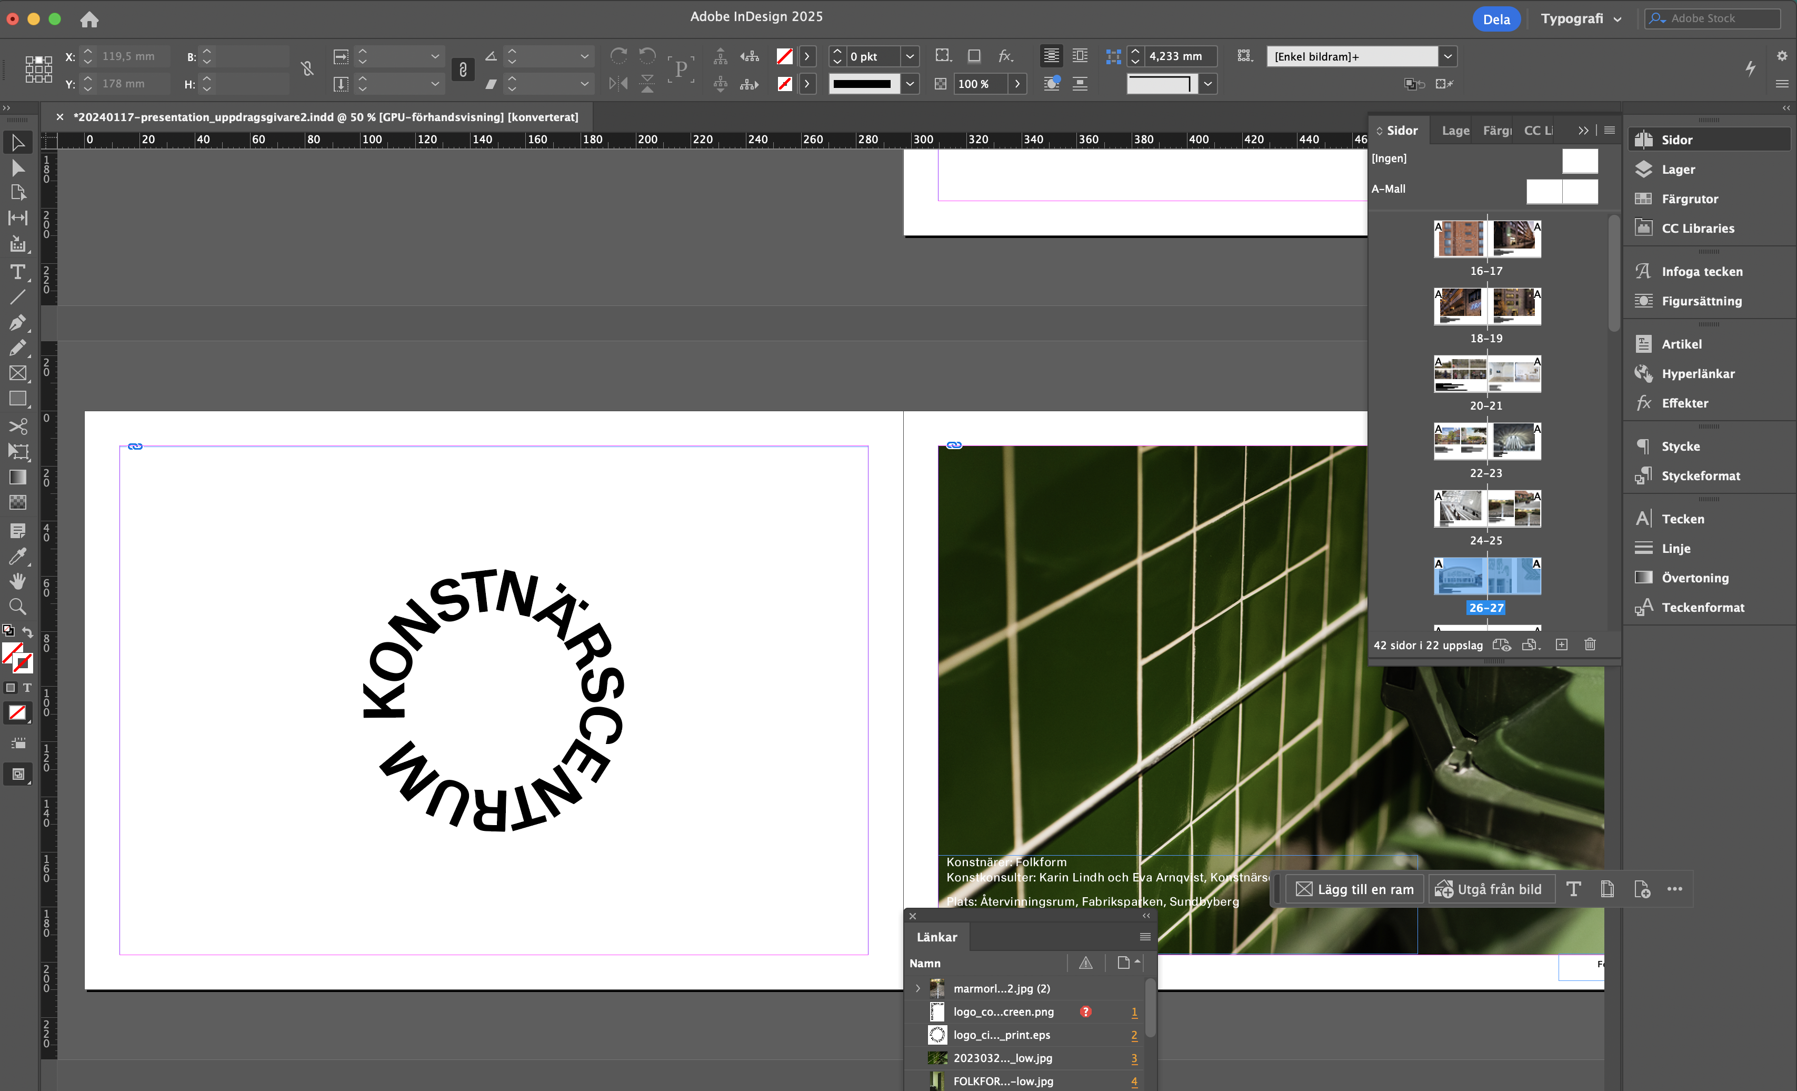Select the Type tool

pos(17,272)
